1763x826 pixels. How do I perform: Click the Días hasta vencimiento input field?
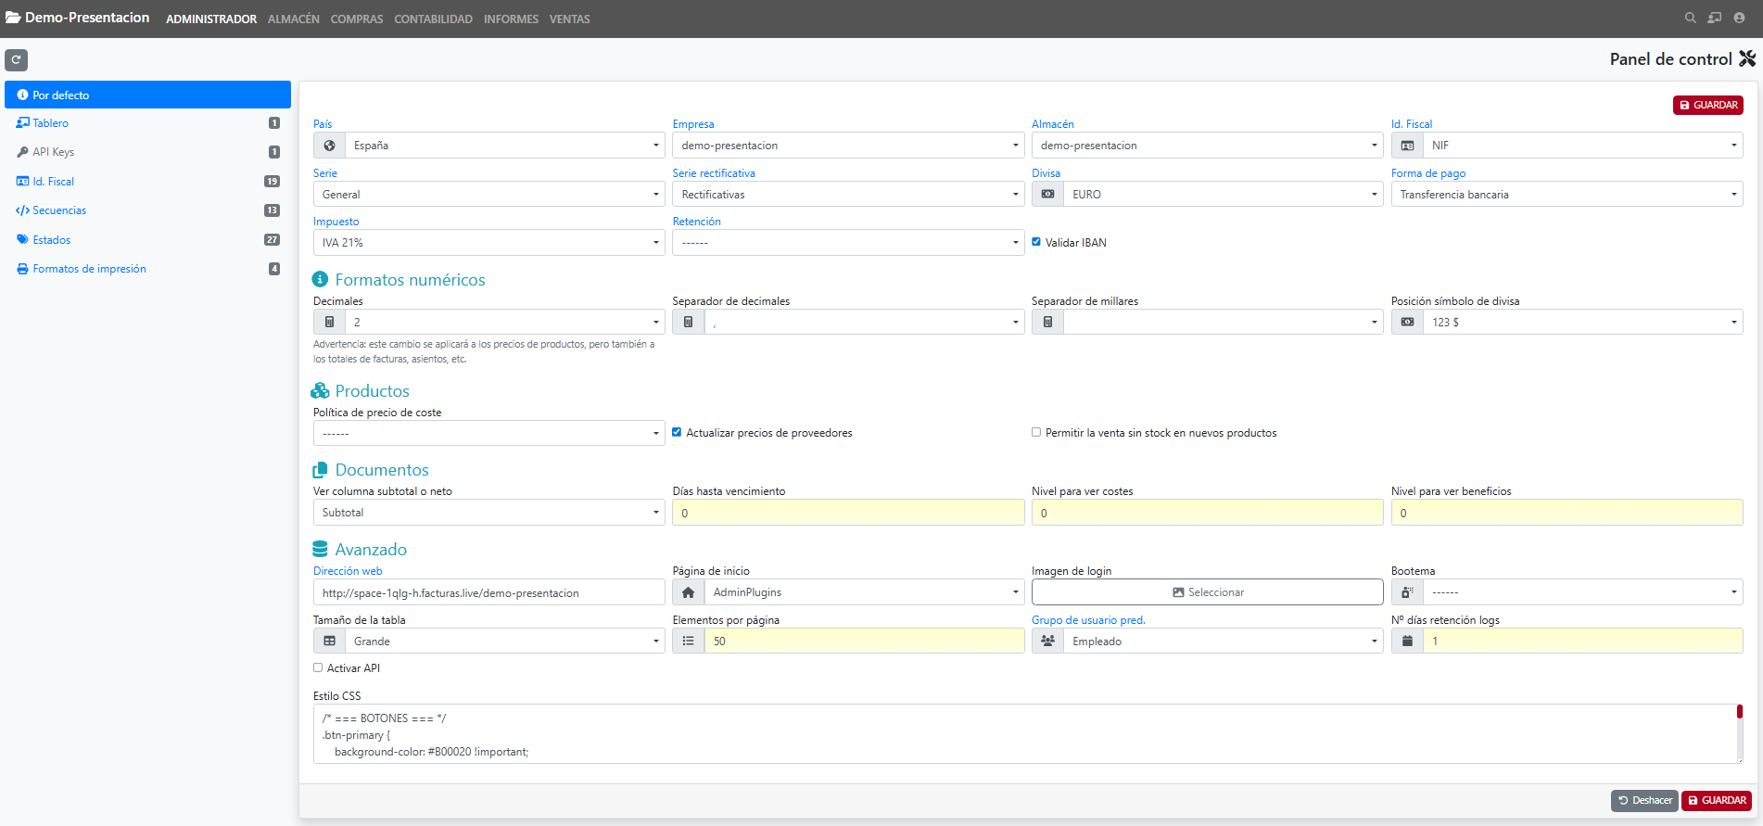tap(847, 513)
